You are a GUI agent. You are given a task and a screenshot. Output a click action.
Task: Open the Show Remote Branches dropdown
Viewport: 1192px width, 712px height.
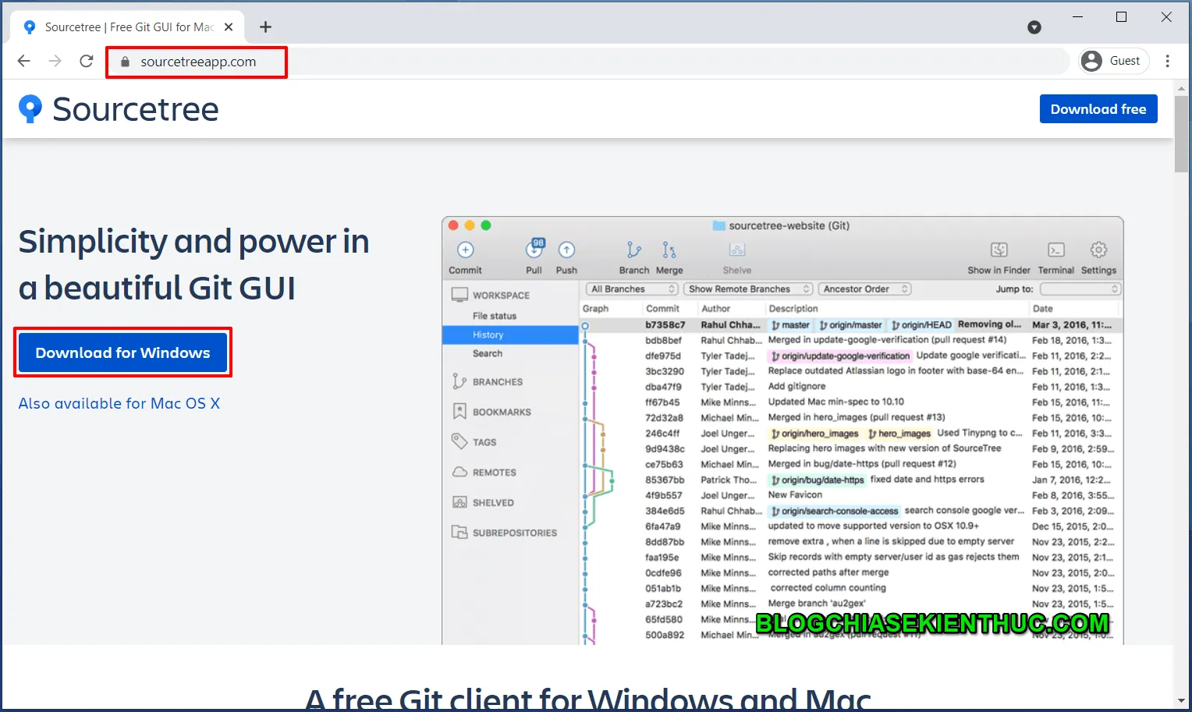[x=747, y=289]
